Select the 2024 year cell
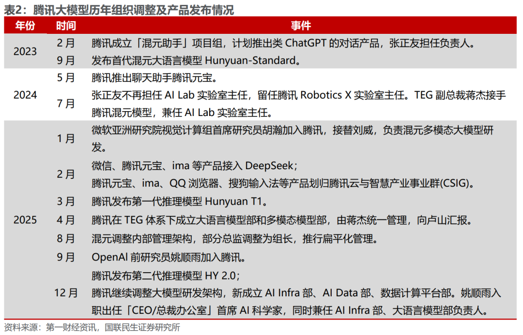523x335 pixels. [25, 95]
